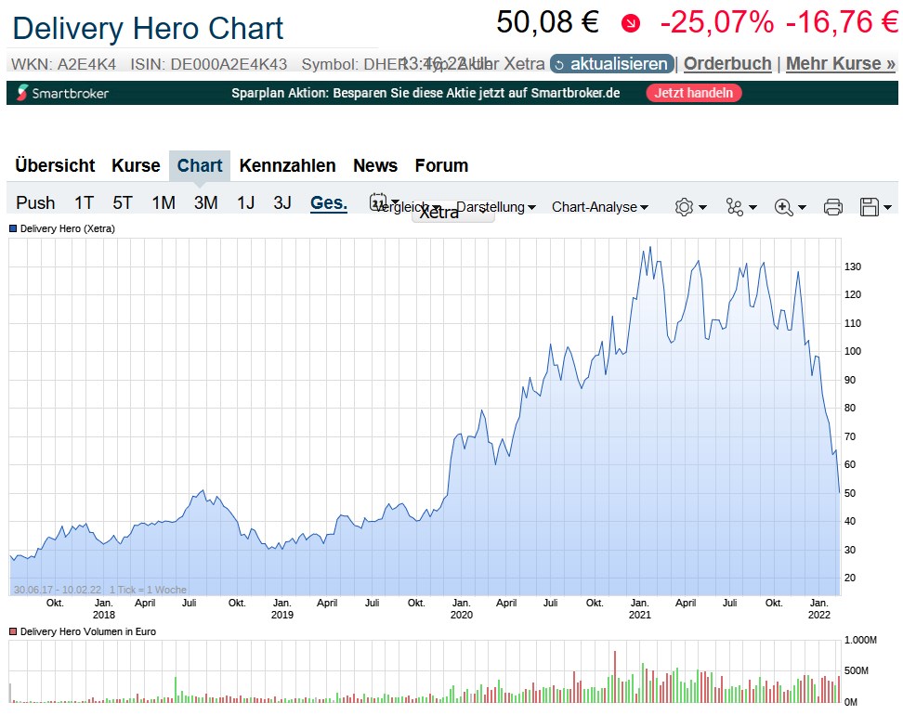Click the price chart peak near Jan. 2021
903x715 pixels.
650,247
